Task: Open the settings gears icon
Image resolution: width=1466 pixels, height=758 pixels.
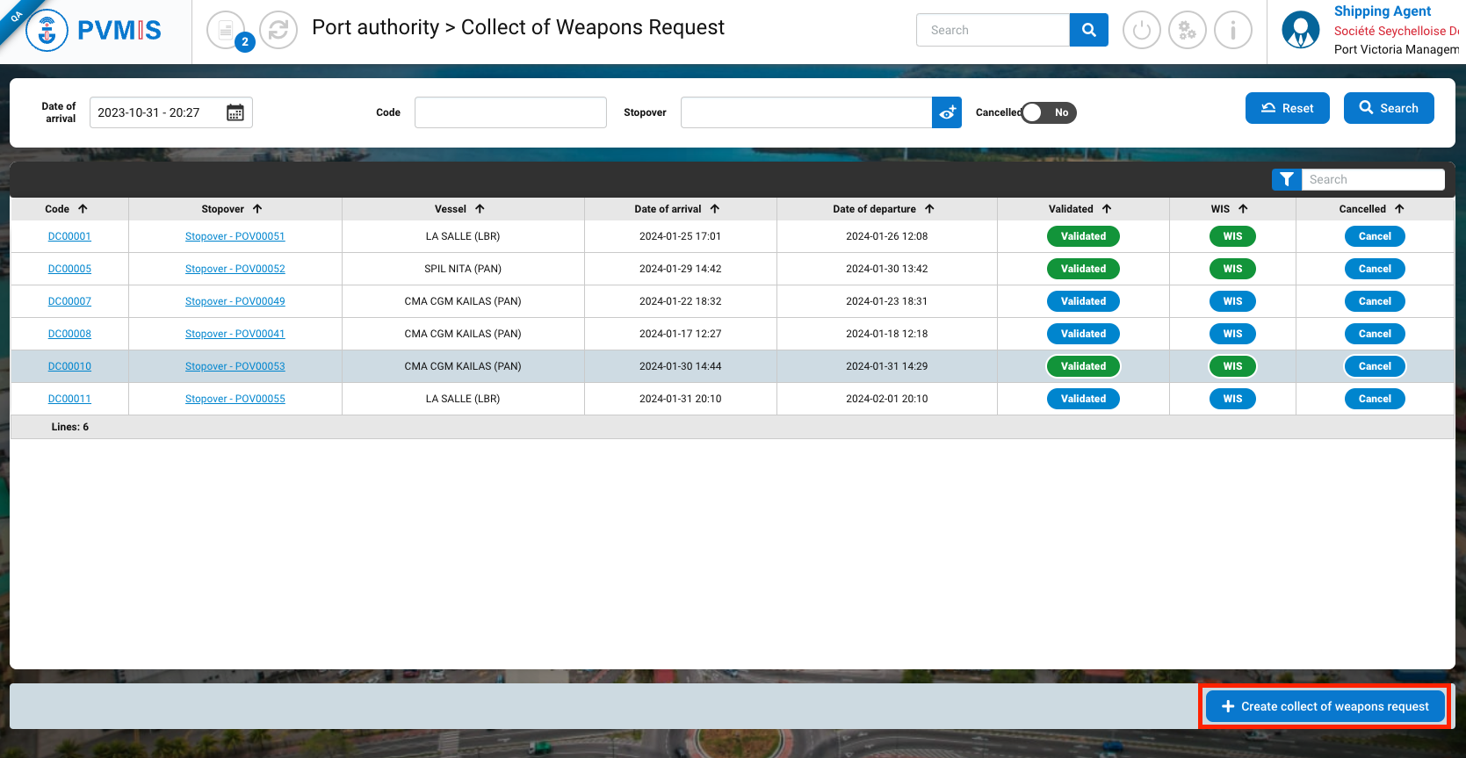Action: 1187,31
